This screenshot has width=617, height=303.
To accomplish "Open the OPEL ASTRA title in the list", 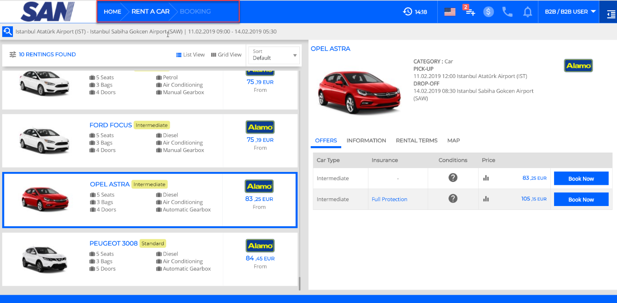I will pyautogui.click(x=110, y=184).
